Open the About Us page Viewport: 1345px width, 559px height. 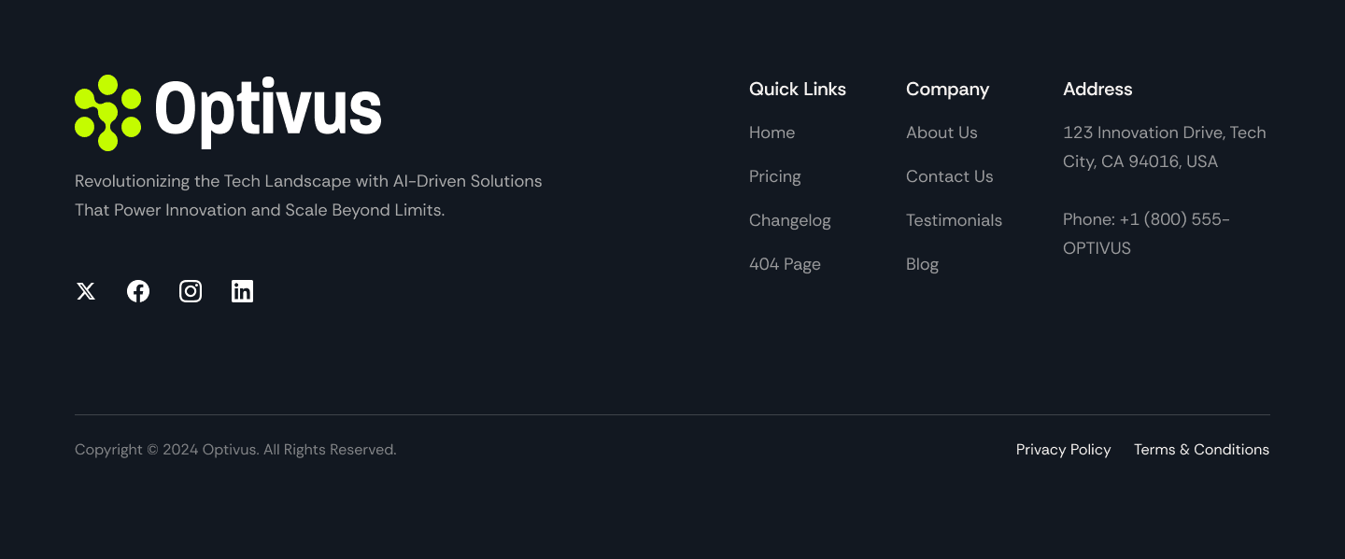941,133
